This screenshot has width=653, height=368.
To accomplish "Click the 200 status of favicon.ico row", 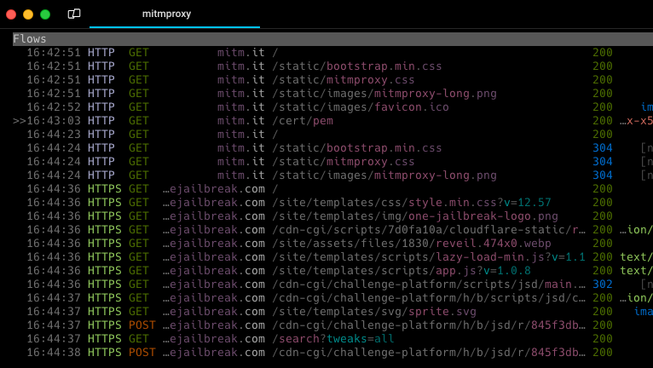I will (603, 107).
